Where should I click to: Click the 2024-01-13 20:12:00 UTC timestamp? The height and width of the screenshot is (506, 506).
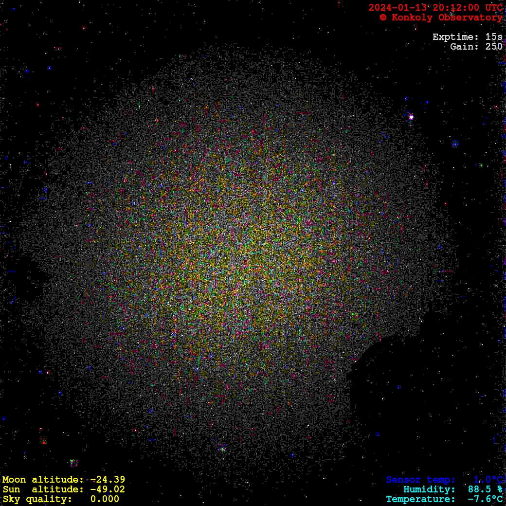pos(435,8)
